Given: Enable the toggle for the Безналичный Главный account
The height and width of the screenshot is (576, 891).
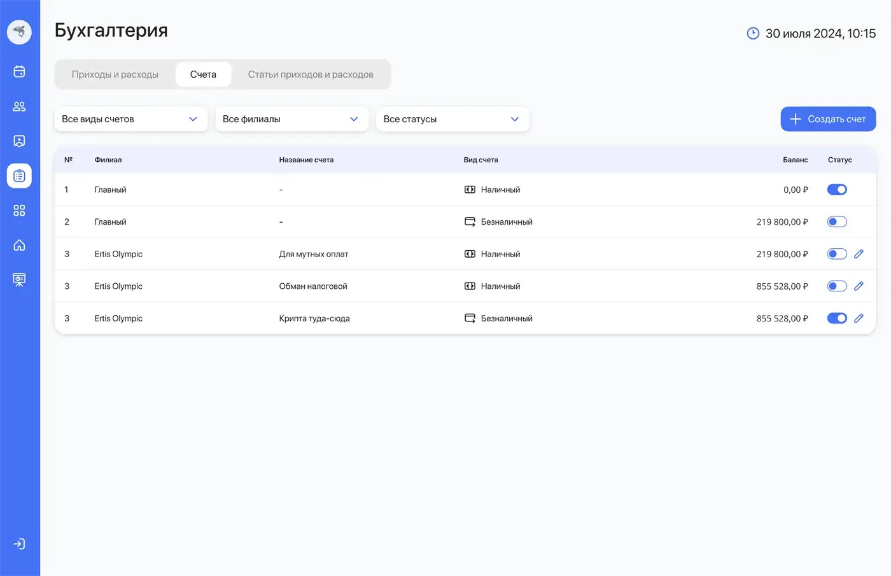Looking at the screenshot, I should click(x=837, y=221).
